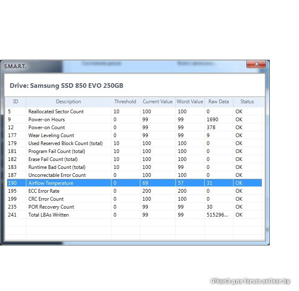Sort by the Description column header
The height and width of the screenshot is (291, 299).
pos(68,102)
